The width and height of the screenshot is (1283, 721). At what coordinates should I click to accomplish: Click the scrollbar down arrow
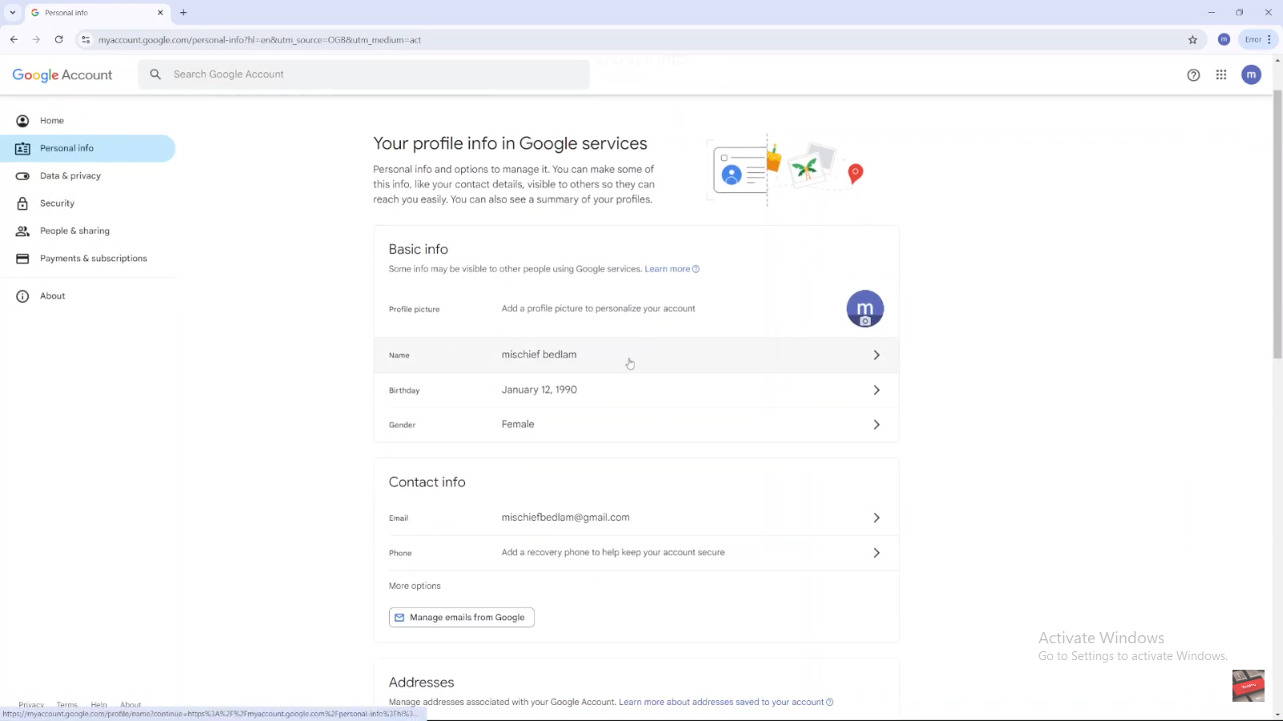pyautogui.click(x=1277, y=714)
